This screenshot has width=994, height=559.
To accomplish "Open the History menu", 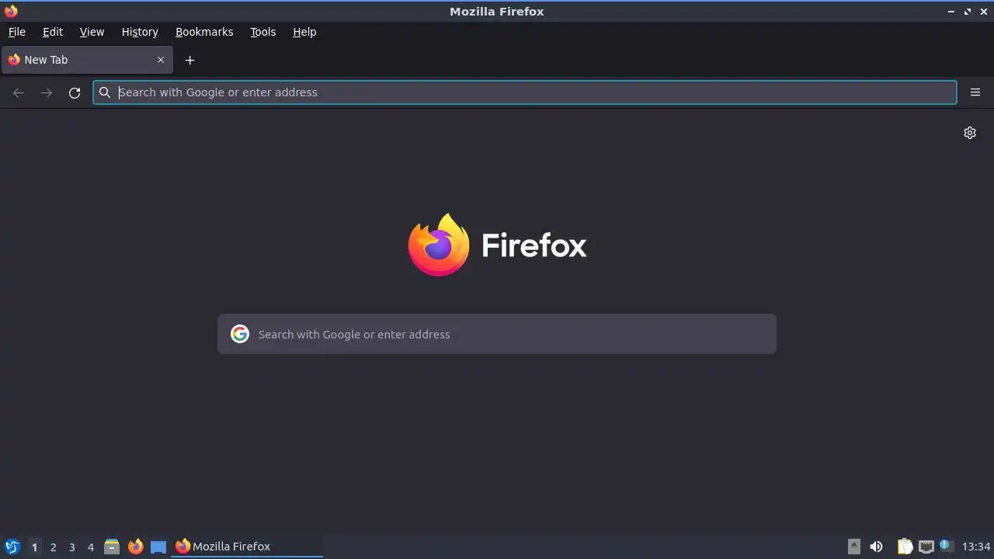I will point(140,32).
